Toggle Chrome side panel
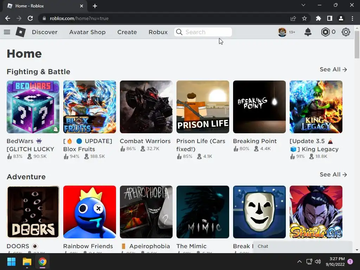Viewport: 360px width, 270px height. click(x=330, y=18)
